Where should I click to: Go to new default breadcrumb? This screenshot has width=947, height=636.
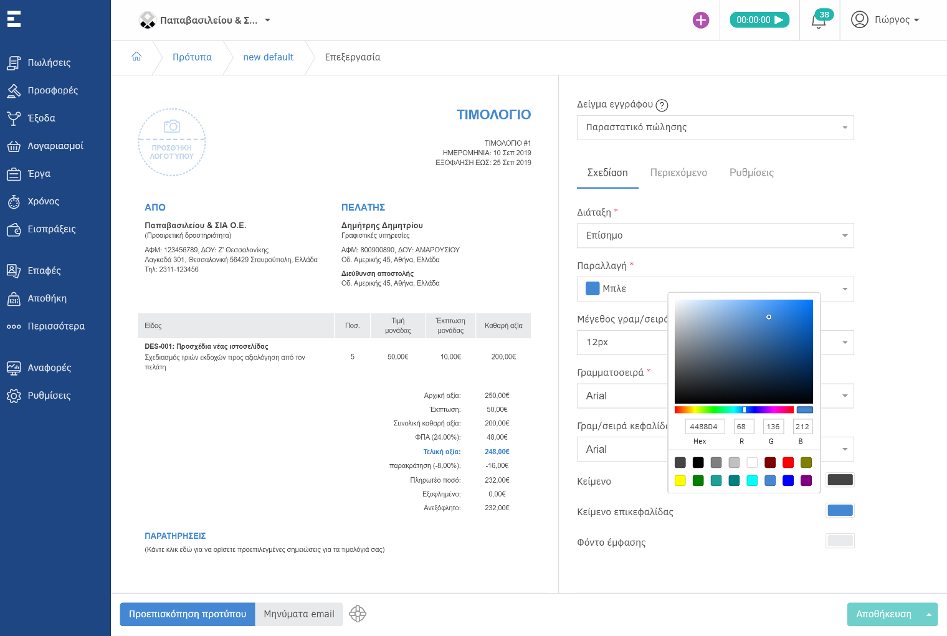pyautogui.click(x=268, y=57)
